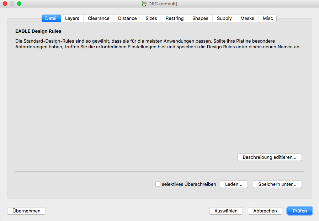Image resolution: width=319 pixels, height=221 pixels.
Task: Switch to the Masks tab
Action: (247, 18)
